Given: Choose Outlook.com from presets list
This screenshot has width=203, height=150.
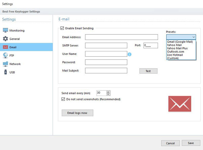Looking at the screenshot, I should click(175, 52).
